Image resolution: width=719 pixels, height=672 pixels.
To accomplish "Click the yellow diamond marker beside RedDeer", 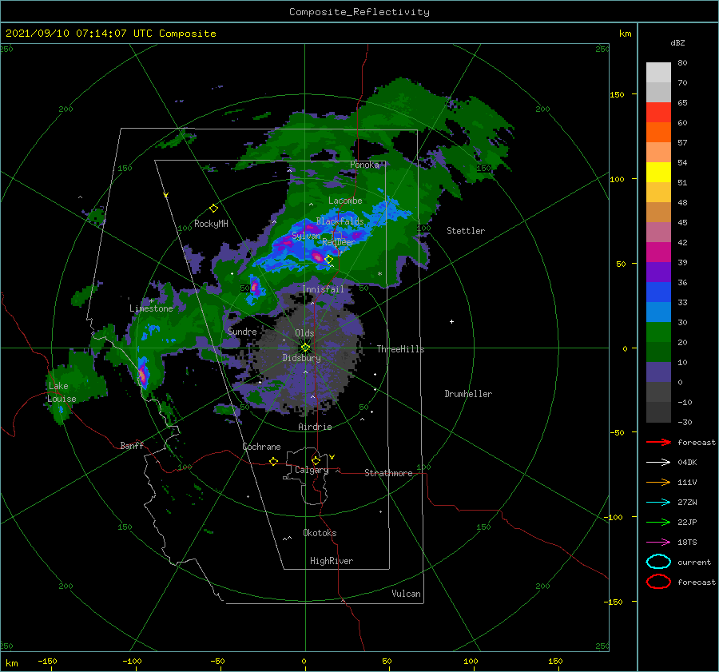I will point(329,260).
